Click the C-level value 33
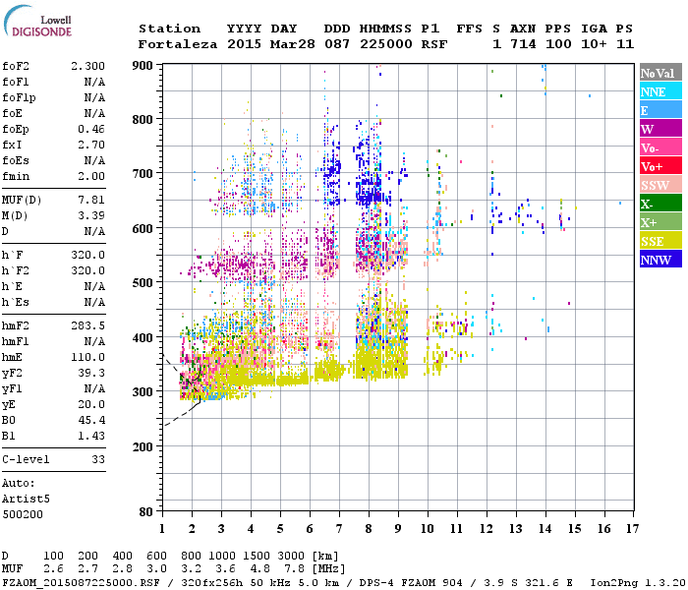Screen dimensions: 688x590 point(98,459)
